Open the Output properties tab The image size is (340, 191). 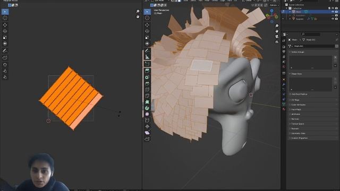coord(284,52)
